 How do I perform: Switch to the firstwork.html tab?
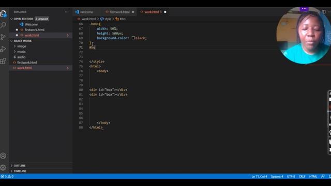click(x=119, y=12)
